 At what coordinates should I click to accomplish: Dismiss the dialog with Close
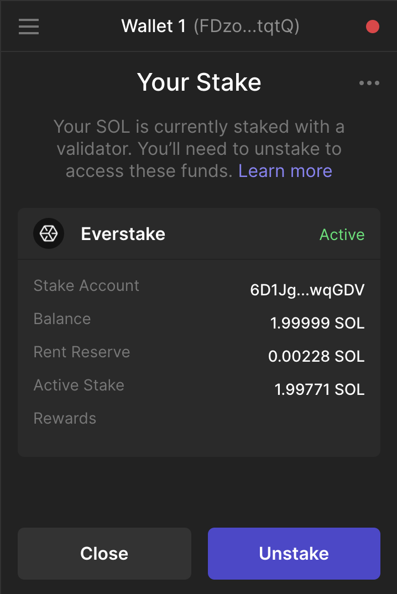pos(104,553)
